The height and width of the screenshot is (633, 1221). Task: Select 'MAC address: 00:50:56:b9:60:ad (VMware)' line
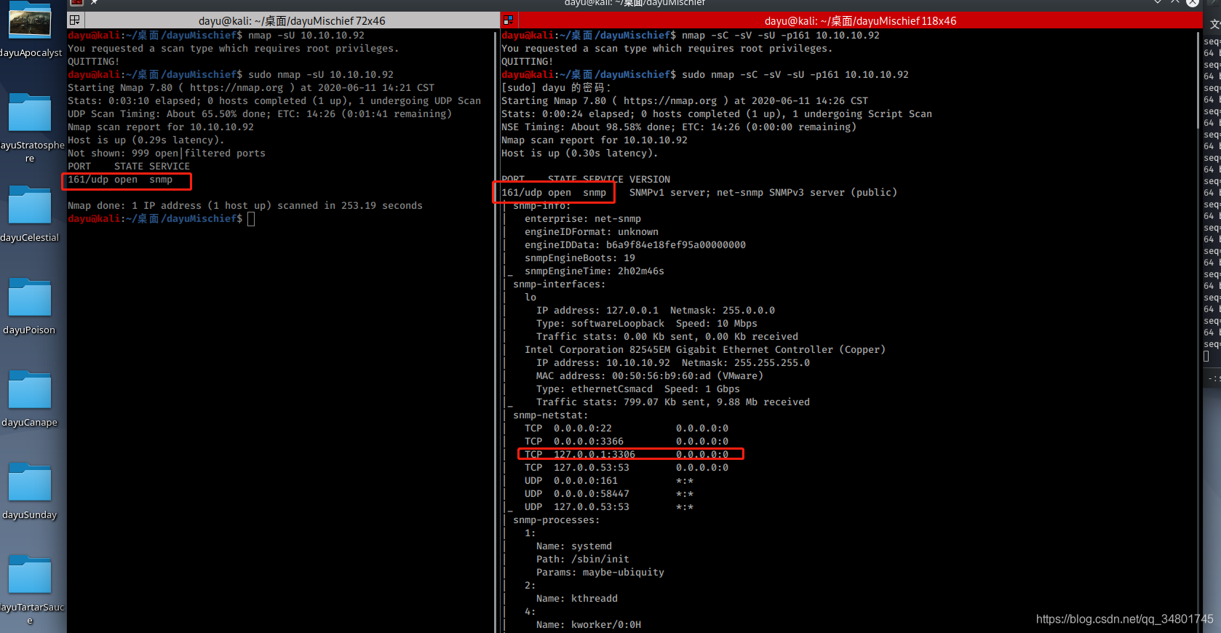pyautogui.click(x=650, y=375)
